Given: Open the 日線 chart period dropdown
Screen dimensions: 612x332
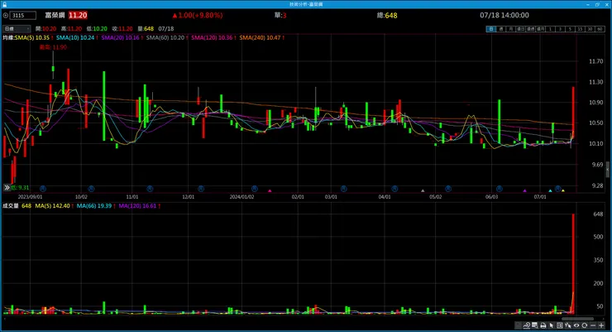Looking at the screenshot, I should tap(17, 28).
